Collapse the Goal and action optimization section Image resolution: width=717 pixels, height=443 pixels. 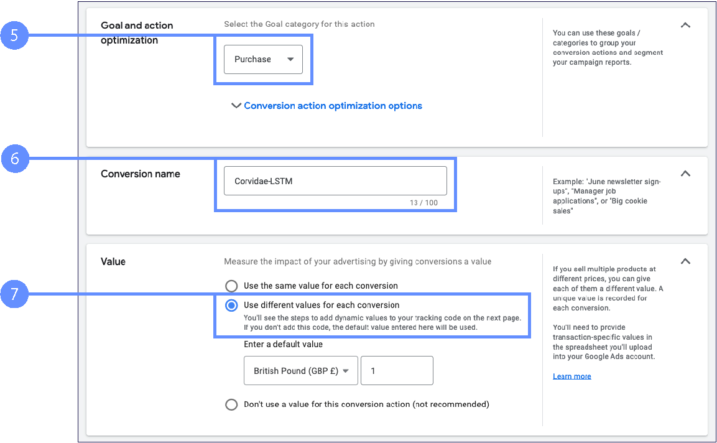click(x=685, y=26)
